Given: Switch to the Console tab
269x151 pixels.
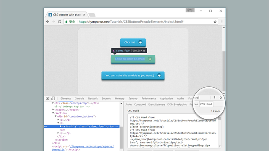Looking at the screenshot, I should (x=79, y=99).
